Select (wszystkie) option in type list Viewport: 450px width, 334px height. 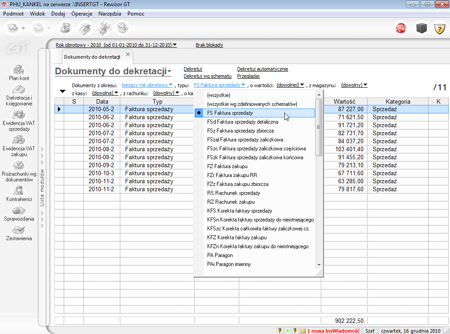219,95
